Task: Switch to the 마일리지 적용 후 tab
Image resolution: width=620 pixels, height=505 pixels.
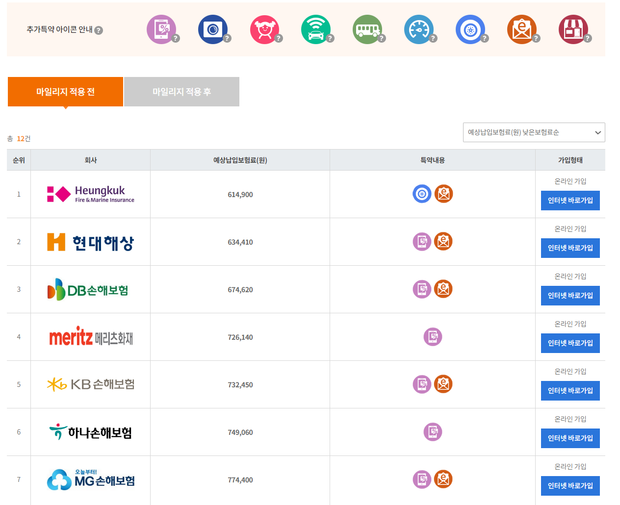Action: (x=181, y=92)
